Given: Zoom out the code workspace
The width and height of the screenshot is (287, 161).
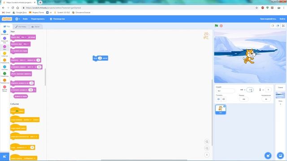Looking at the screenshot, I should (207, 148).
